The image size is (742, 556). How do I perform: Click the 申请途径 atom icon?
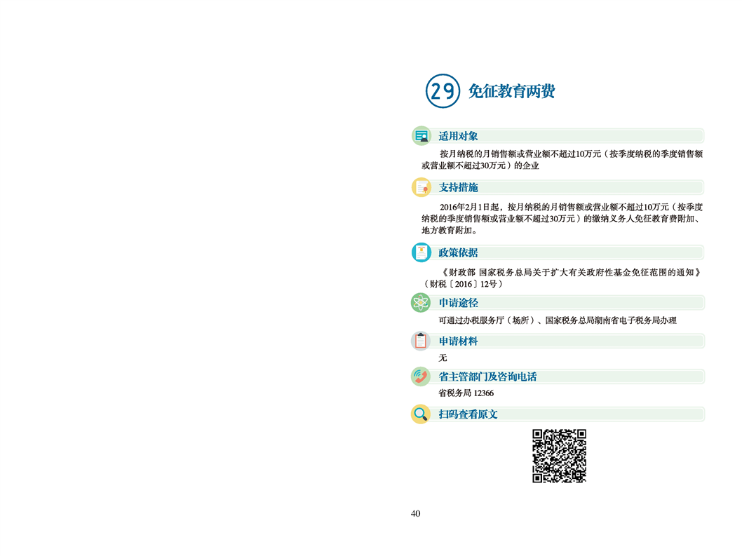pyautogui.click(x=420, y=302)
